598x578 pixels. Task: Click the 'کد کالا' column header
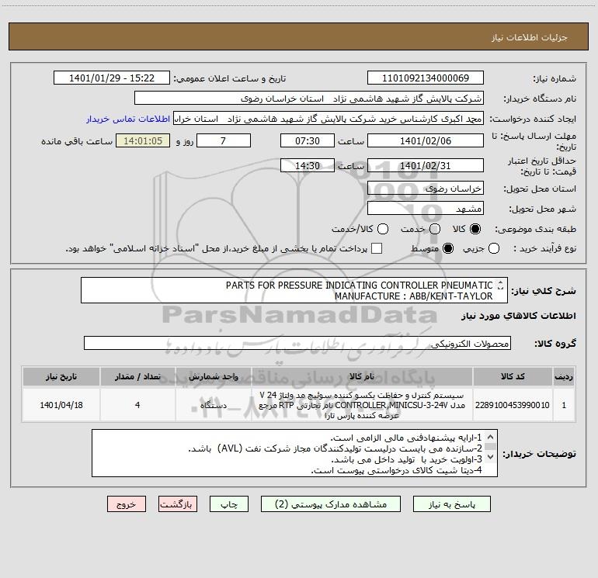point(513,376)
